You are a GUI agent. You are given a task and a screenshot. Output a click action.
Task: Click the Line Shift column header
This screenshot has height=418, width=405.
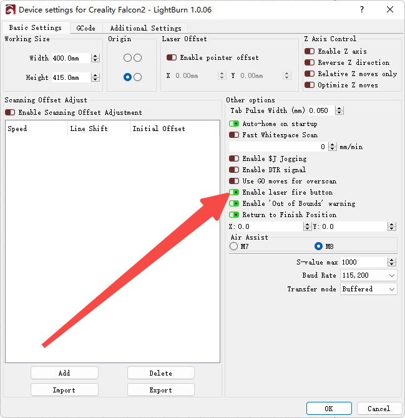pos(99,129)
